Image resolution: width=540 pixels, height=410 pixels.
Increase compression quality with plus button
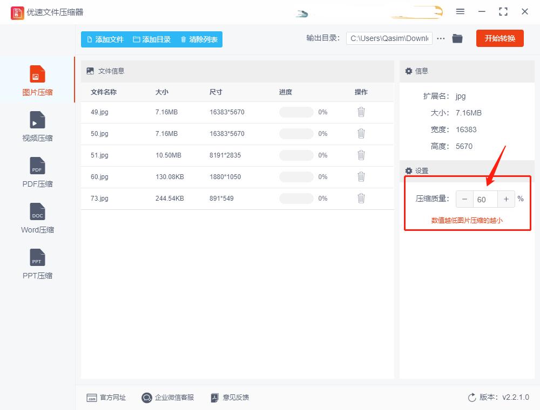(x=506, y=199)
